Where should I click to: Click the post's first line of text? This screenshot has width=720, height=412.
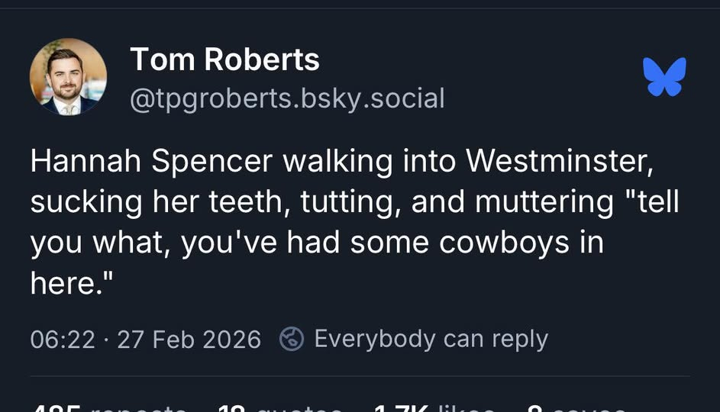pyautogui.click(x=342, y=161)
